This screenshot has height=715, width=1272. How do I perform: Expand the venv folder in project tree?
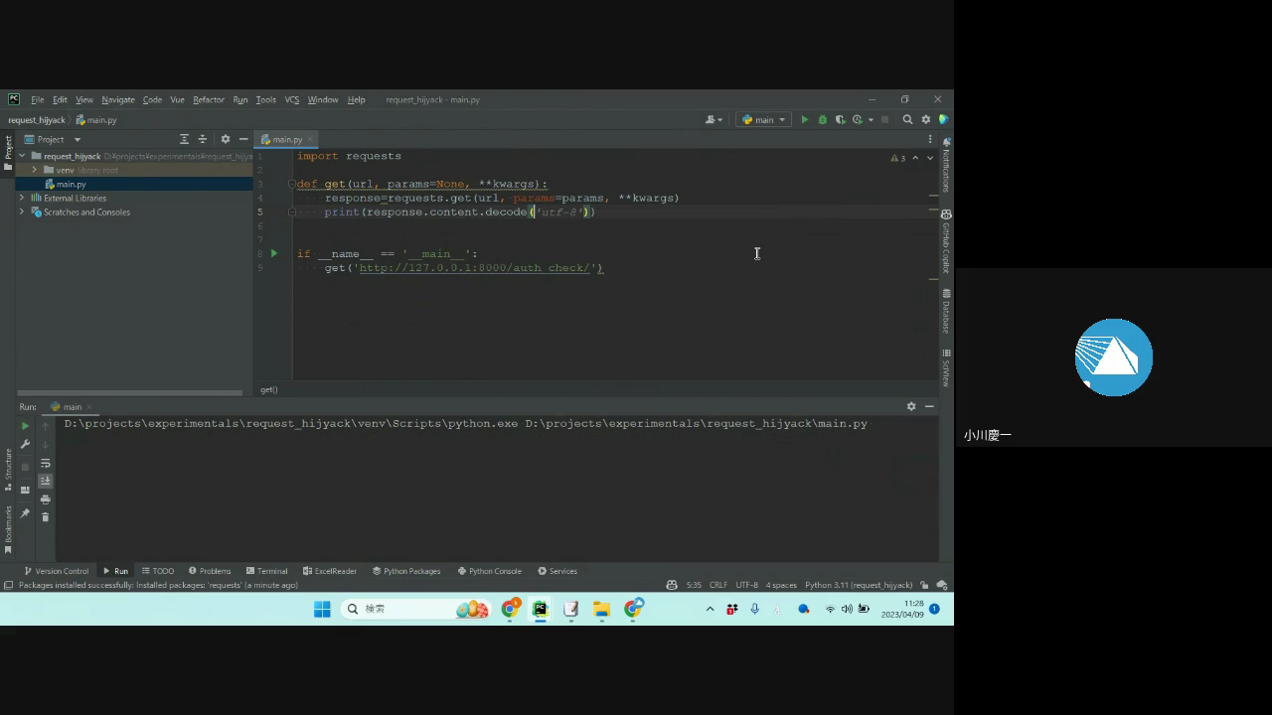click(x=36, y=171)
